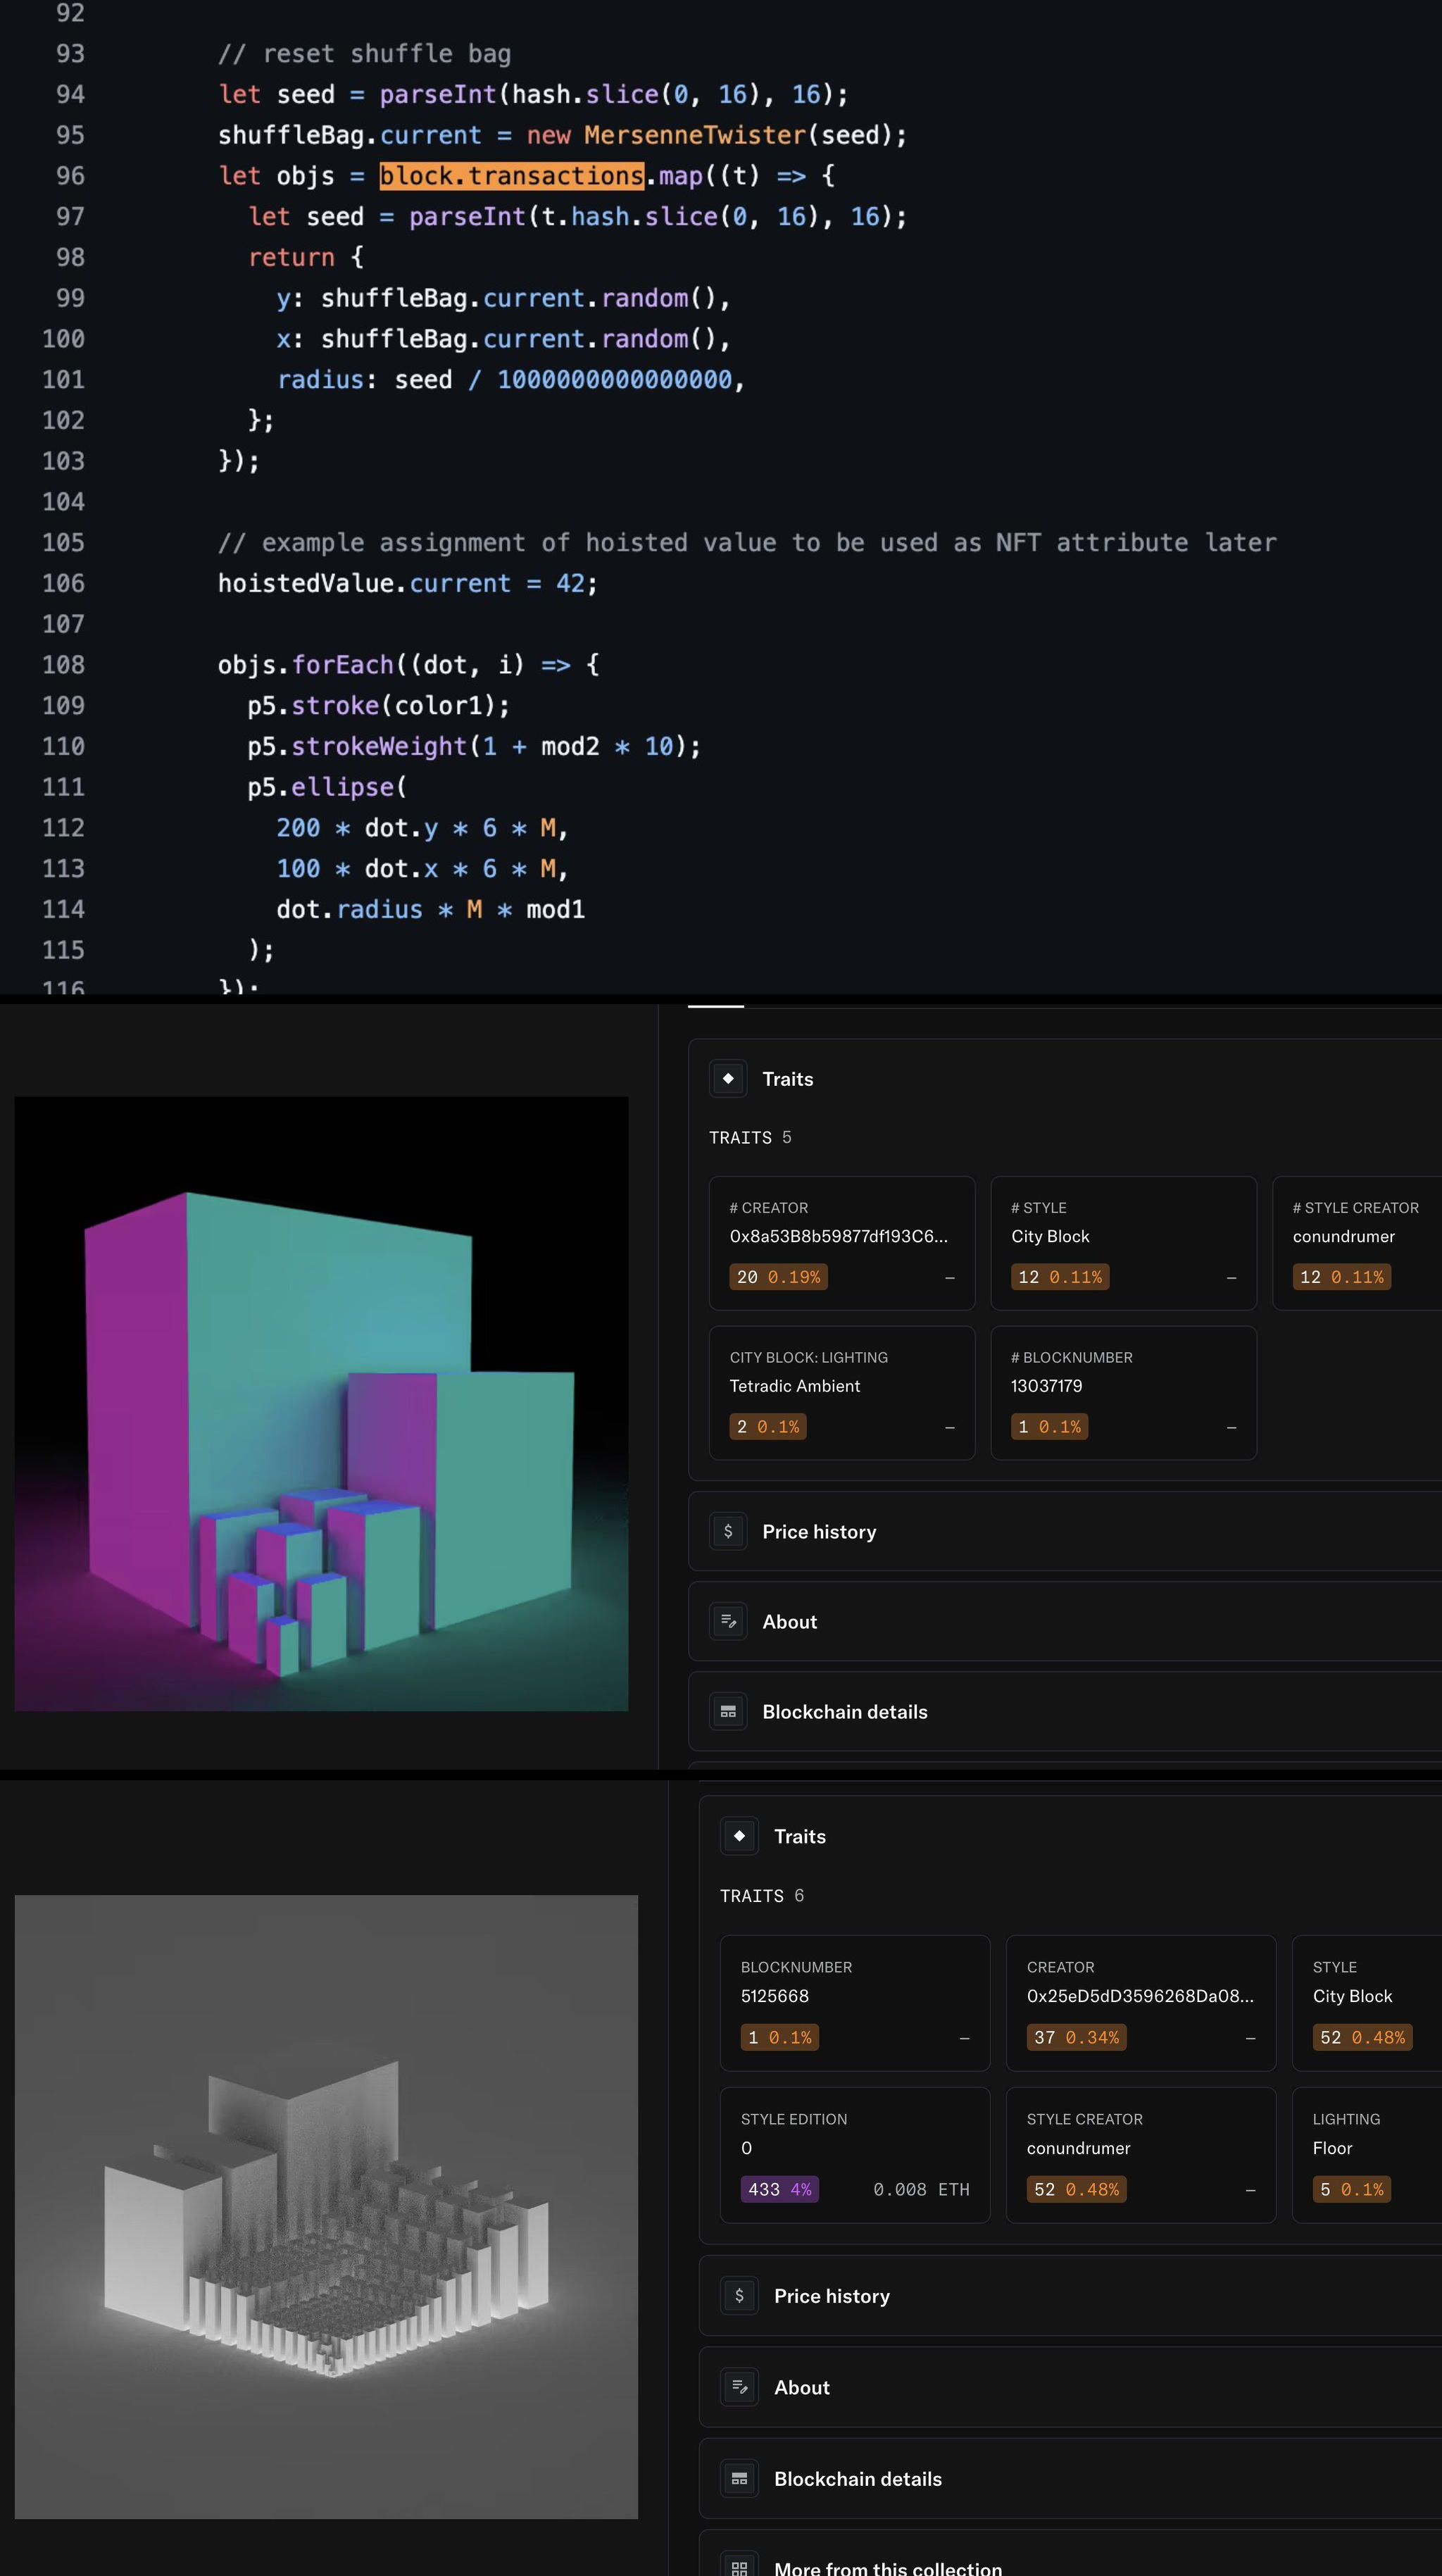Screen dimensions: 1442x2576
Task: Click the 2 0.1% rarity badge
Action: tap(768, 1426)
